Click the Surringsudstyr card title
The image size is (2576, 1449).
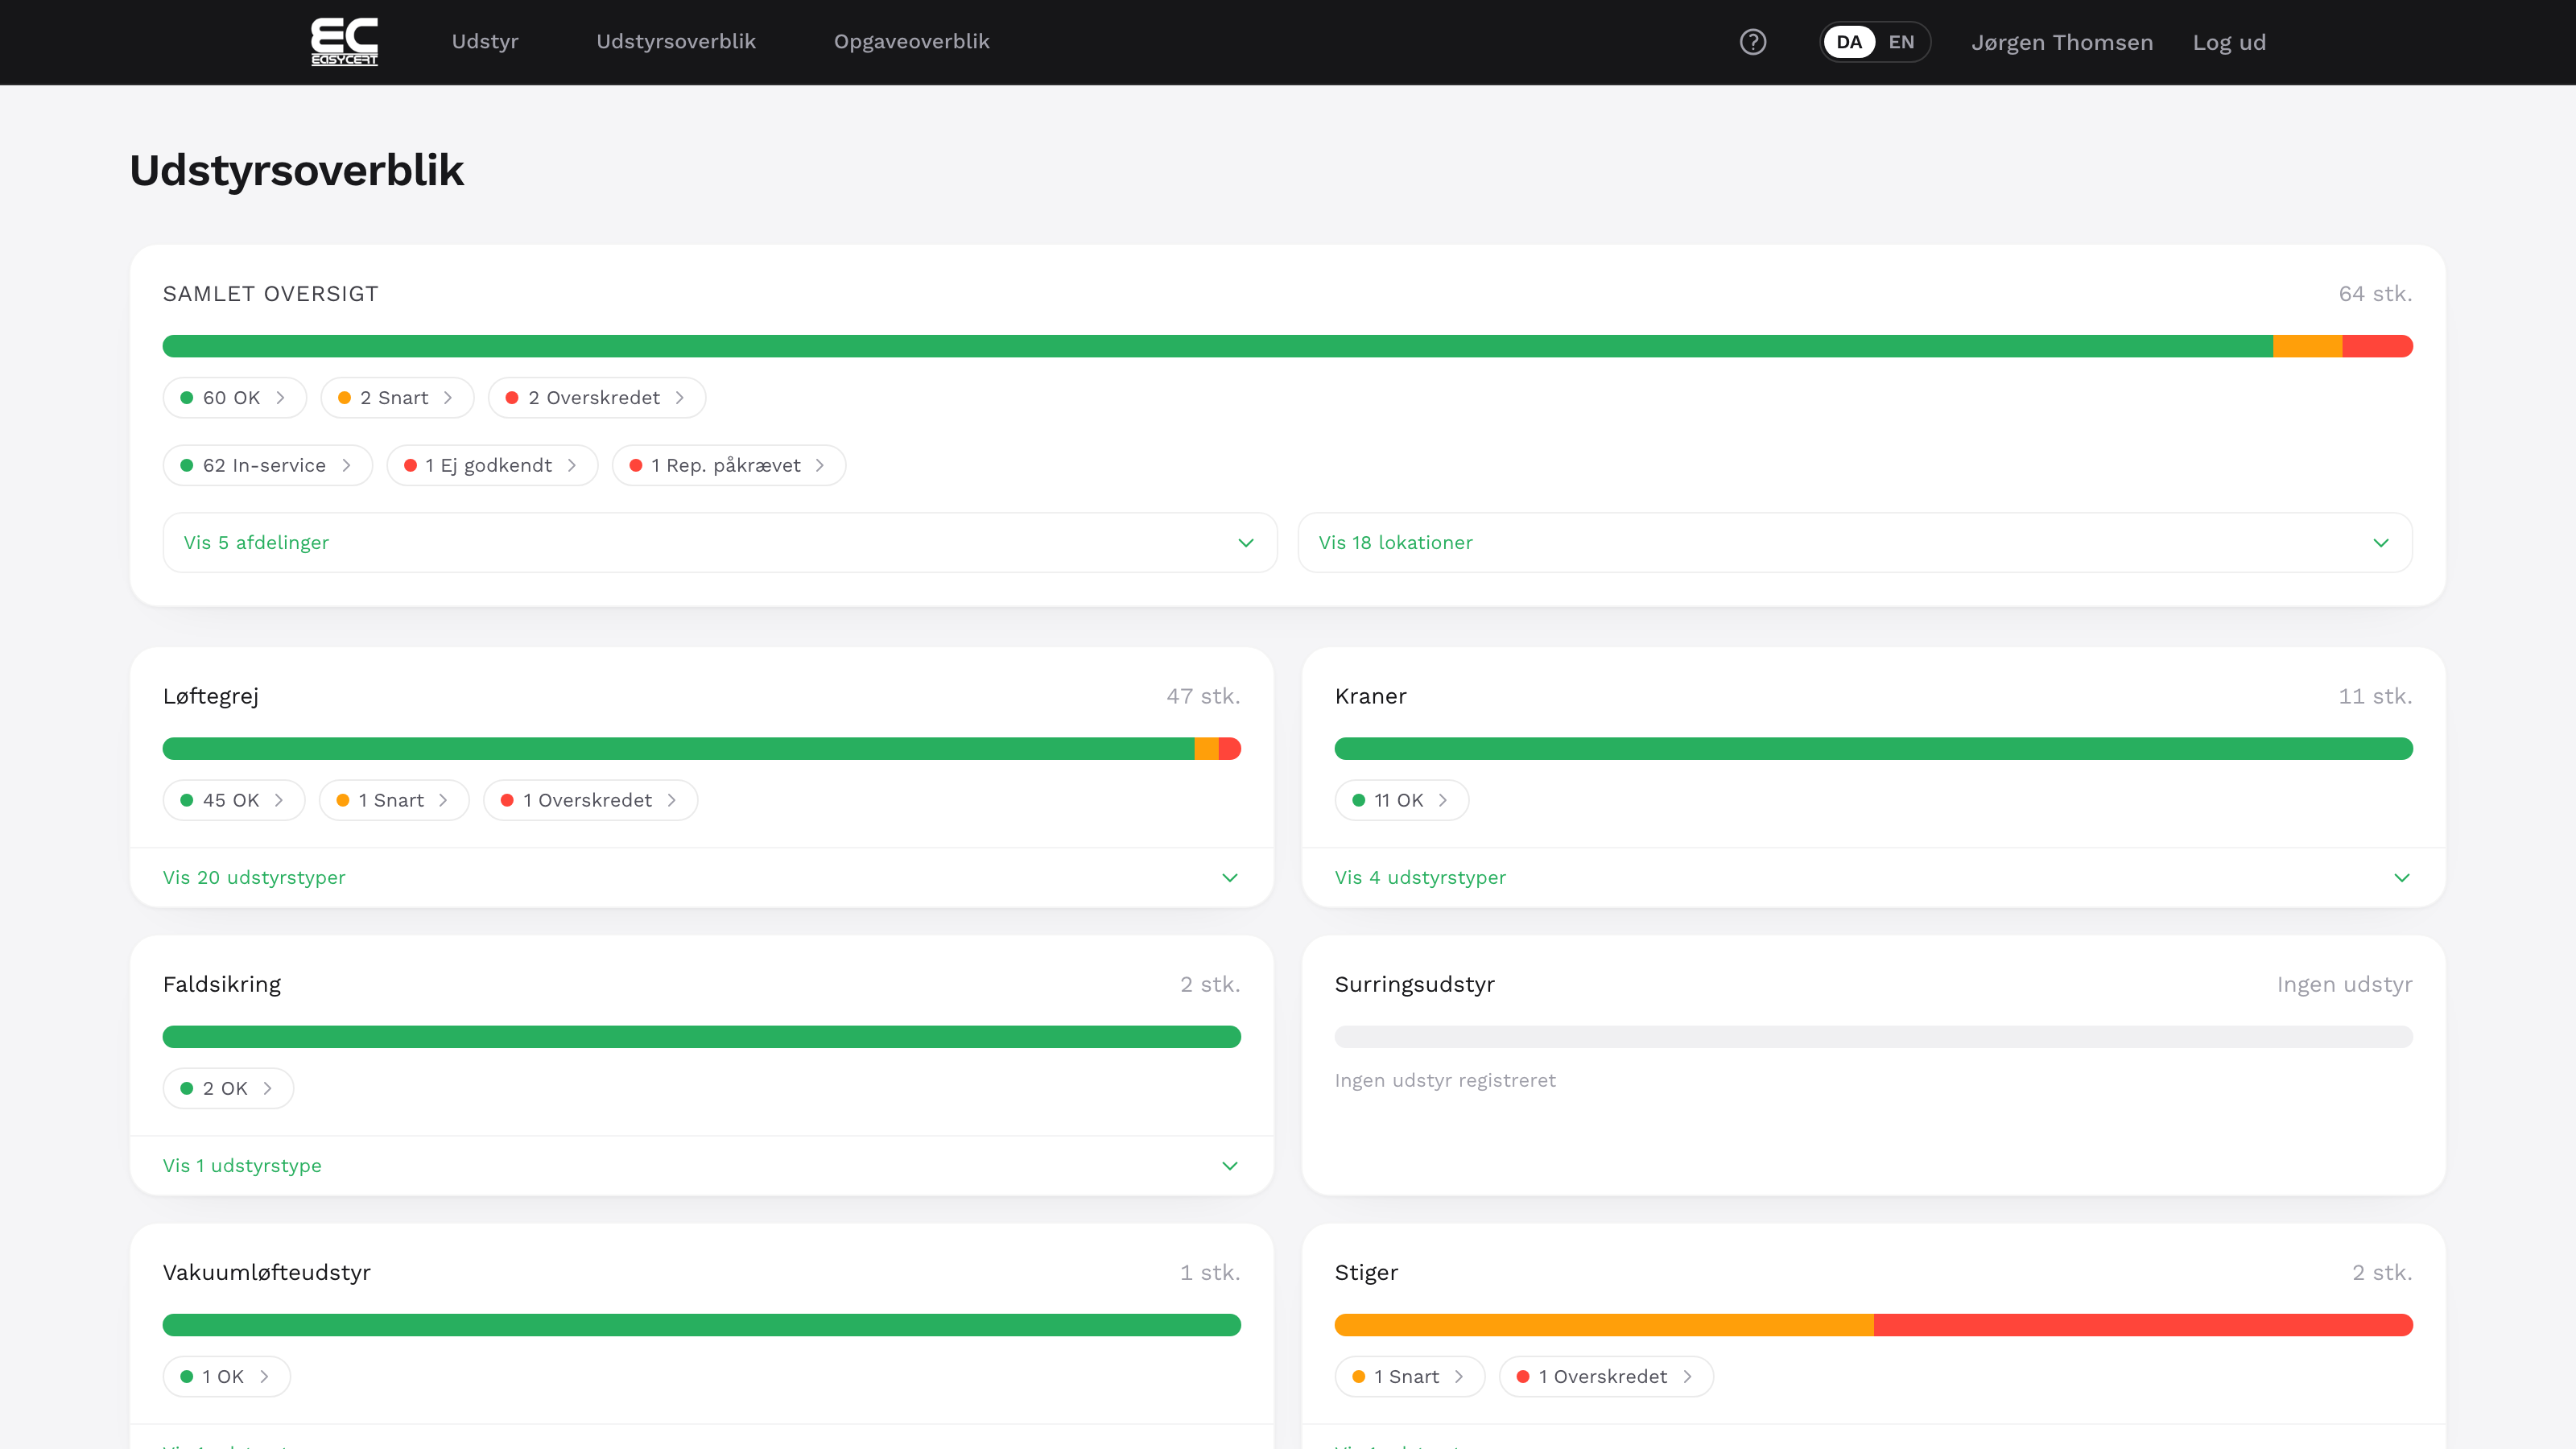click(1415, 985)
